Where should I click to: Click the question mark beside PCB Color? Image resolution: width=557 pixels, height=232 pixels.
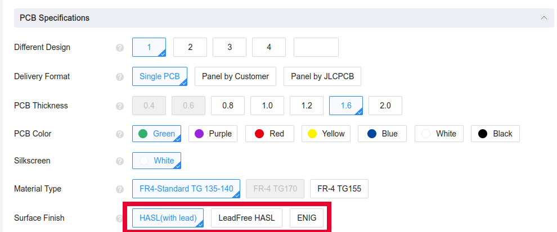coord(120,134)
